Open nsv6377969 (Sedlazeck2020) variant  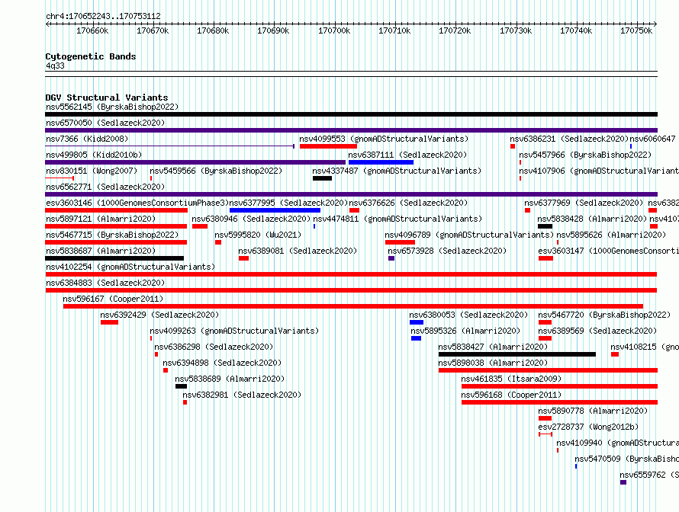pyautogui.click(x=584, y=203)
